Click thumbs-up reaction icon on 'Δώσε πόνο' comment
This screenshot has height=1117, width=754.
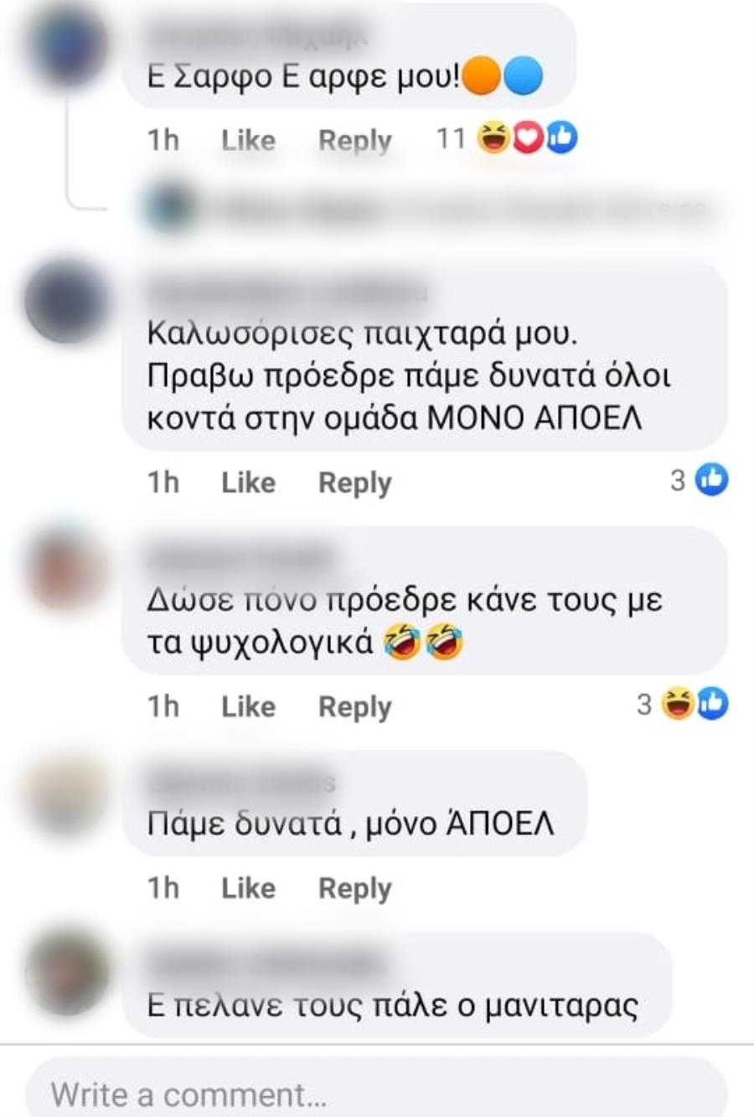(712, 704)
